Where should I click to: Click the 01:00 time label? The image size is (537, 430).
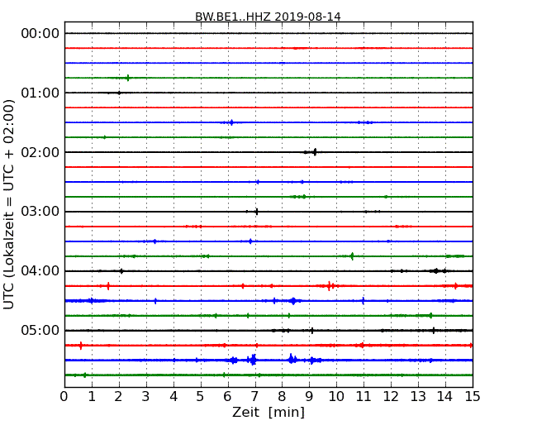40,93
